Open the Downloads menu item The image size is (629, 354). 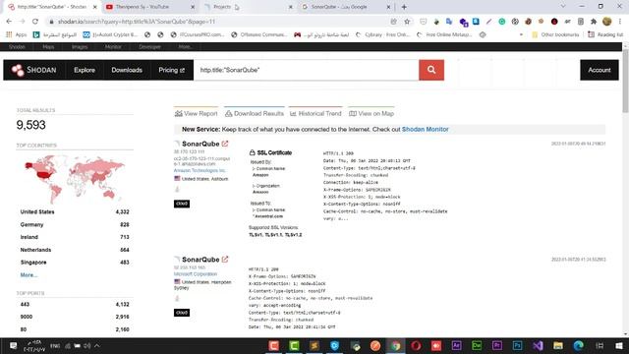tap(127, 70)
